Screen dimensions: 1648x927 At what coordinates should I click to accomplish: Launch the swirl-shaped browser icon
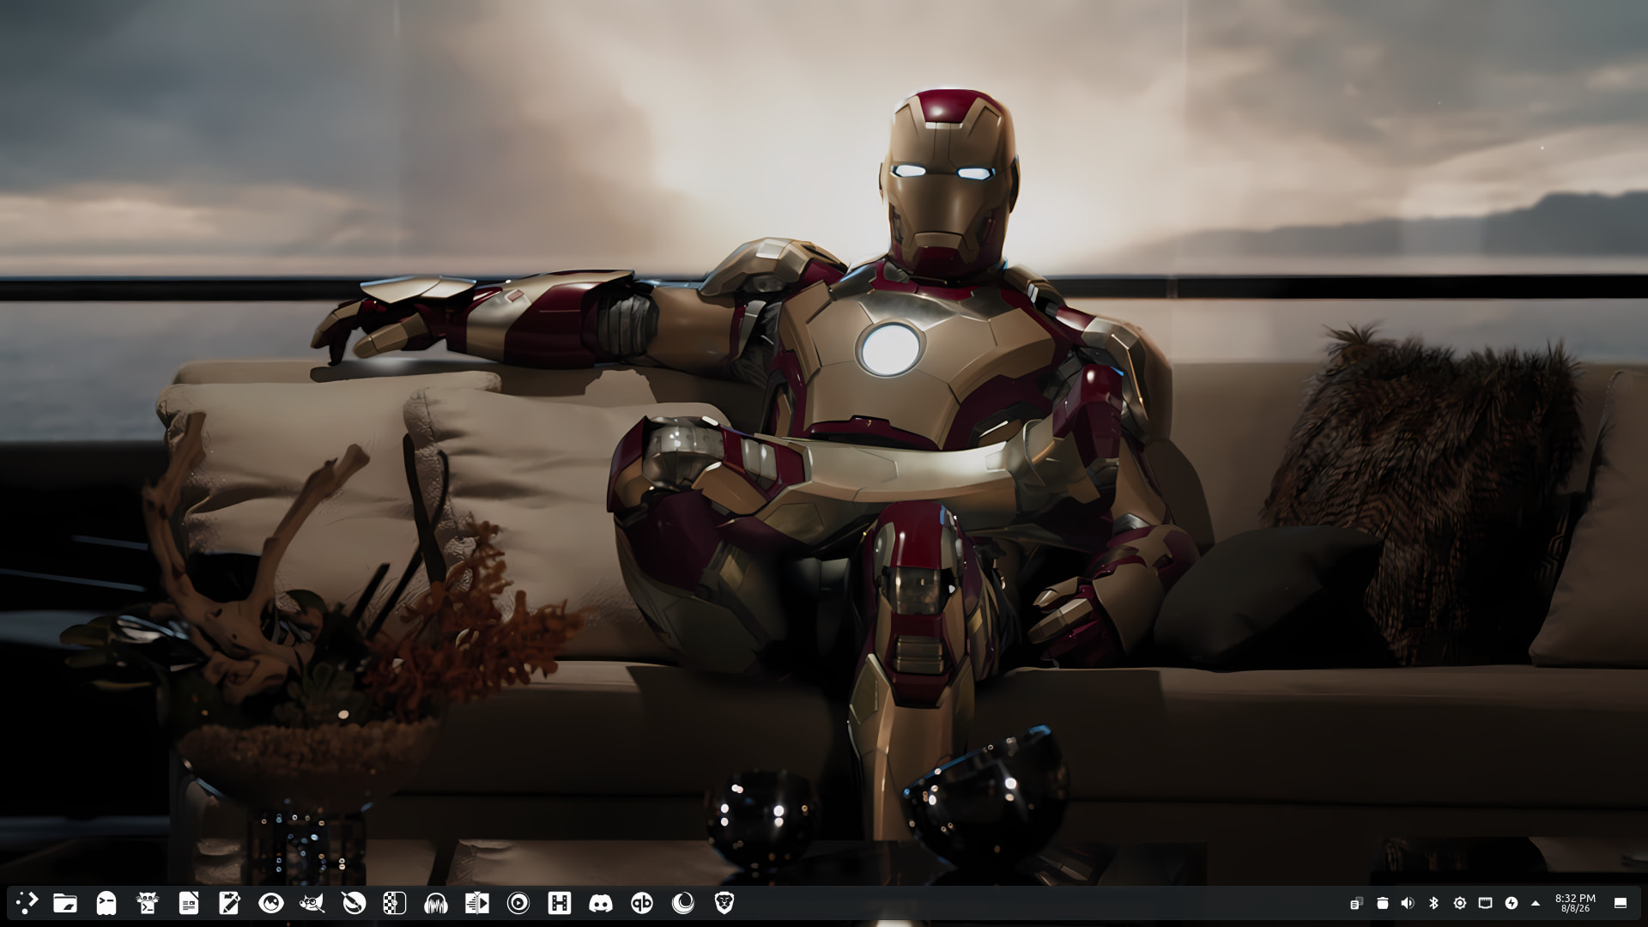pos(683,902)
